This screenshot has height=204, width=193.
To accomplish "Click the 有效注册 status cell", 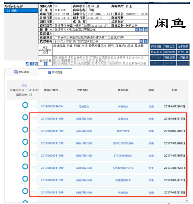I will (x=98, y=6).
